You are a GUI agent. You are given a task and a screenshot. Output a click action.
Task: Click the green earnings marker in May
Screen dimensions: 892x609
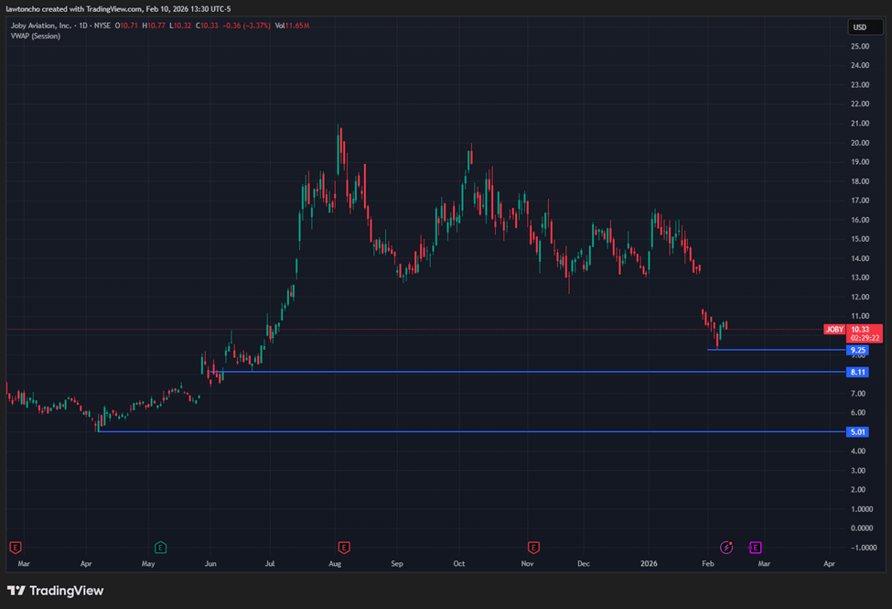[161, 548]
